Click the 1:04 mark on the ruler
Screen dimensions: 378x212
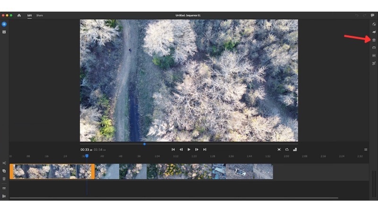157,156
